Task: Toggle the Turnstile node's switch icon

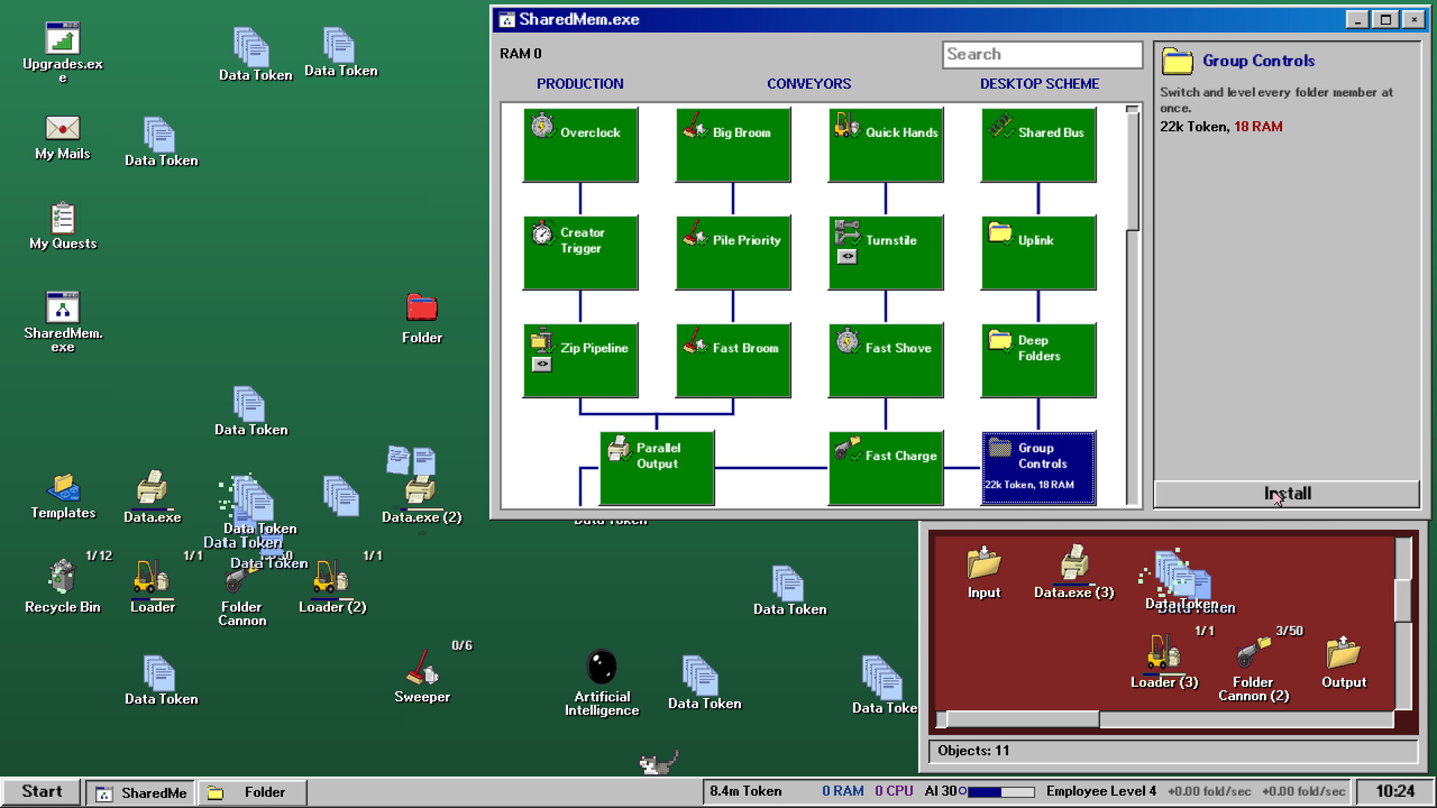Action: point(847,257)
